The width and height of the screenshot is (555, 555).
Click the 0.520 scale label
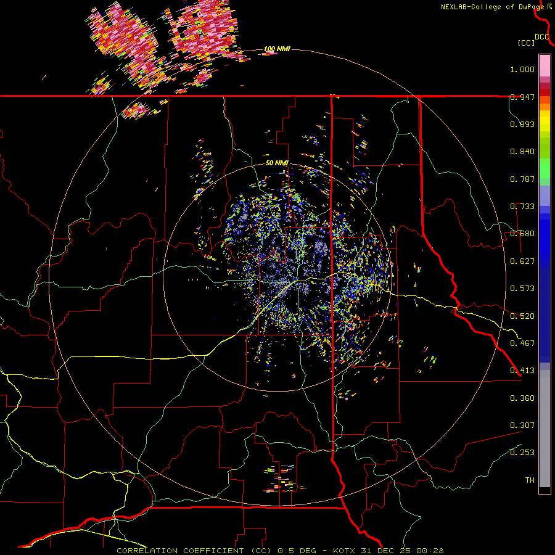pyautogui.click(x=522, y=316)
